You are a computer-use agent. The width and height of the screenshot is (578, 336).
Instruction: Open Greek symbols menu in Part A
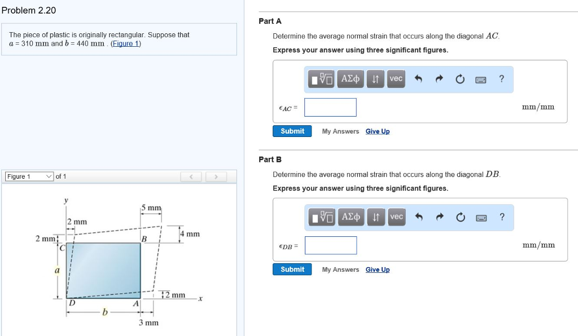tap(351, 79)
